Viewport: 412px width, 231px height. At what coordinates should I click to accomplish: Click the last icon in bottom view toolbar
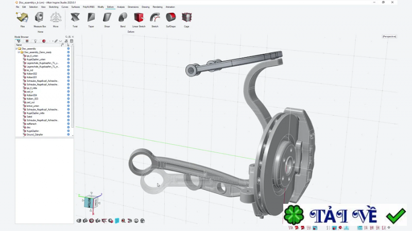[143, 221]
